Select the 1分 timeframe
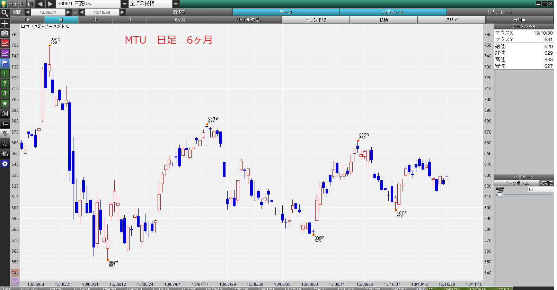Viewport: 557px width, 290px height. 27,20
